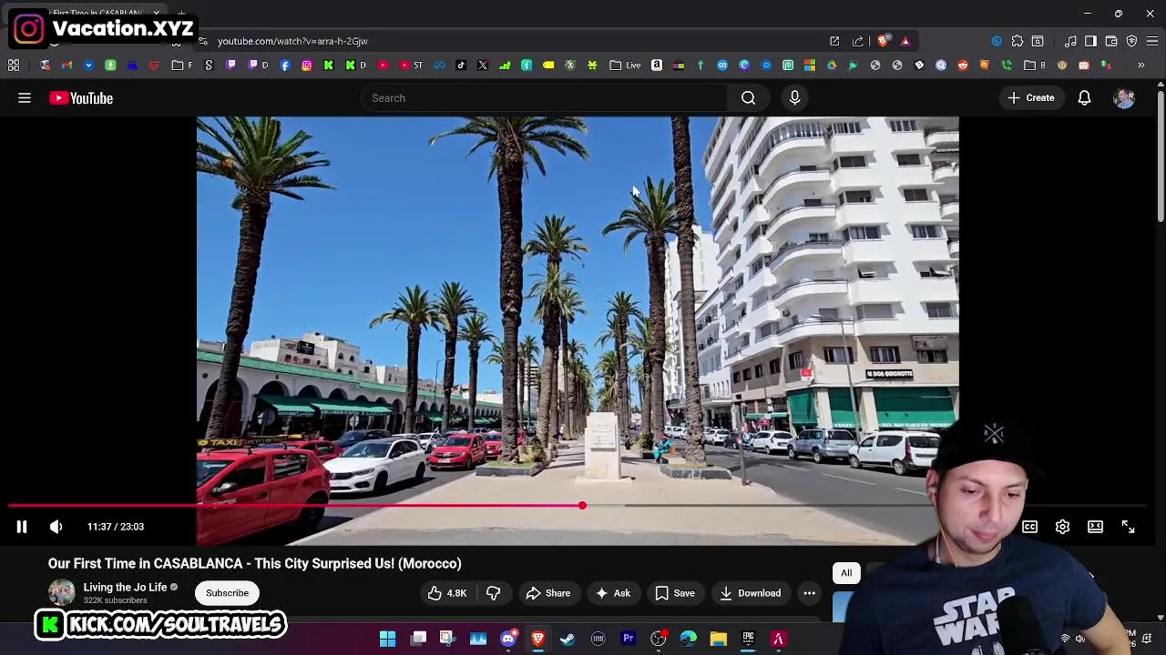Open the Facebook bookmark
Image resolution: width=1166 pixels, height=655 pixels.
point(285,65)
